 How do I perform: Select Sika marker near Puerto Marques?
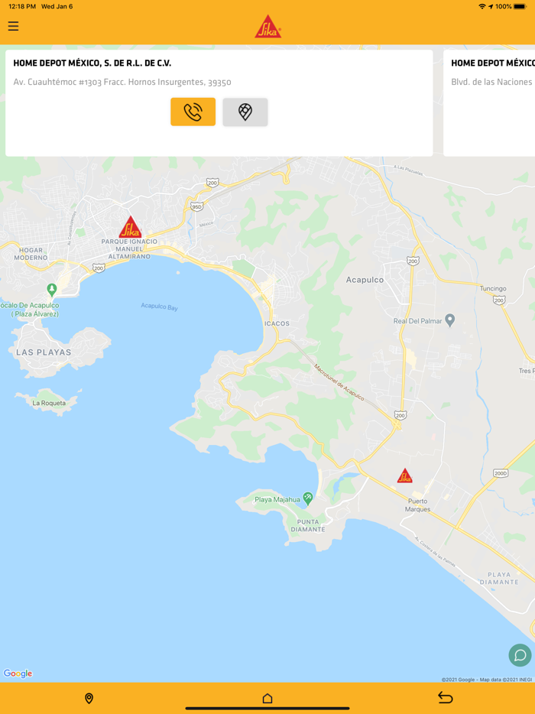pos(404,475)
